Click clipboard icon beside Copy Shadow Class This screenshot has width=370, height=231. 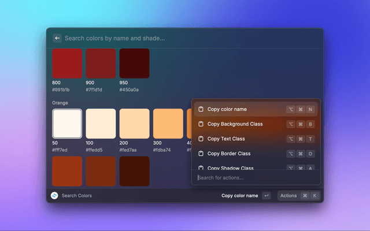[201, 167]
